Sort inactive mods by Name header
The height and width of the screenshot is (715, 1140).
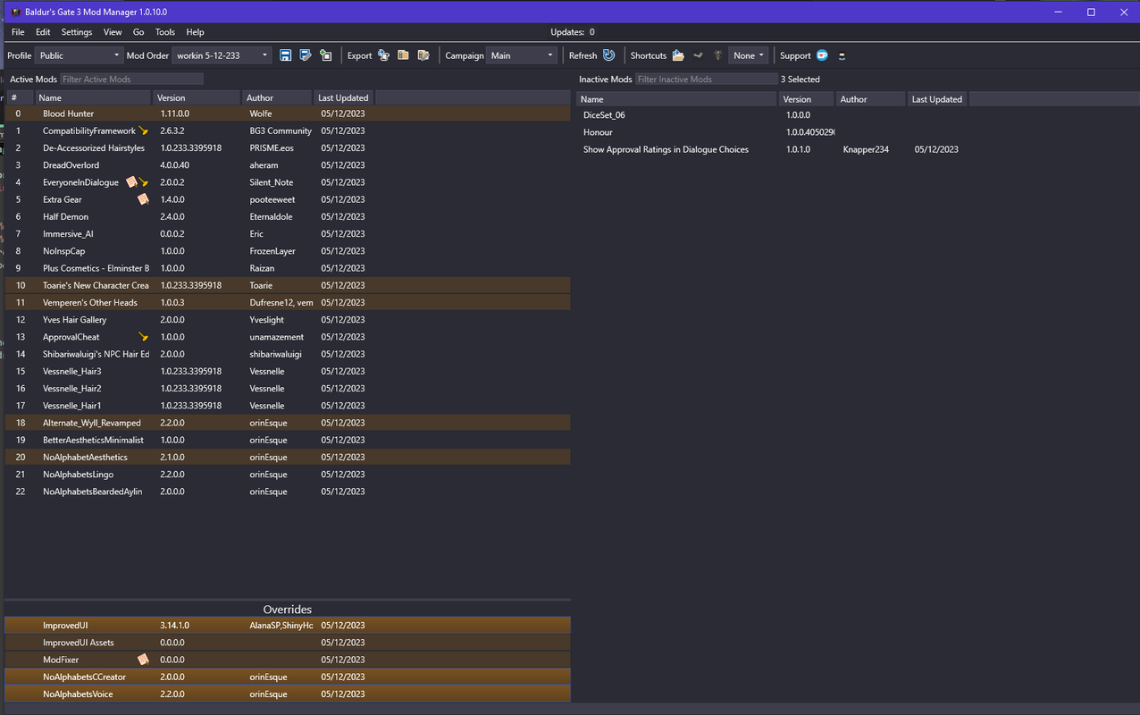coord(677,99)
